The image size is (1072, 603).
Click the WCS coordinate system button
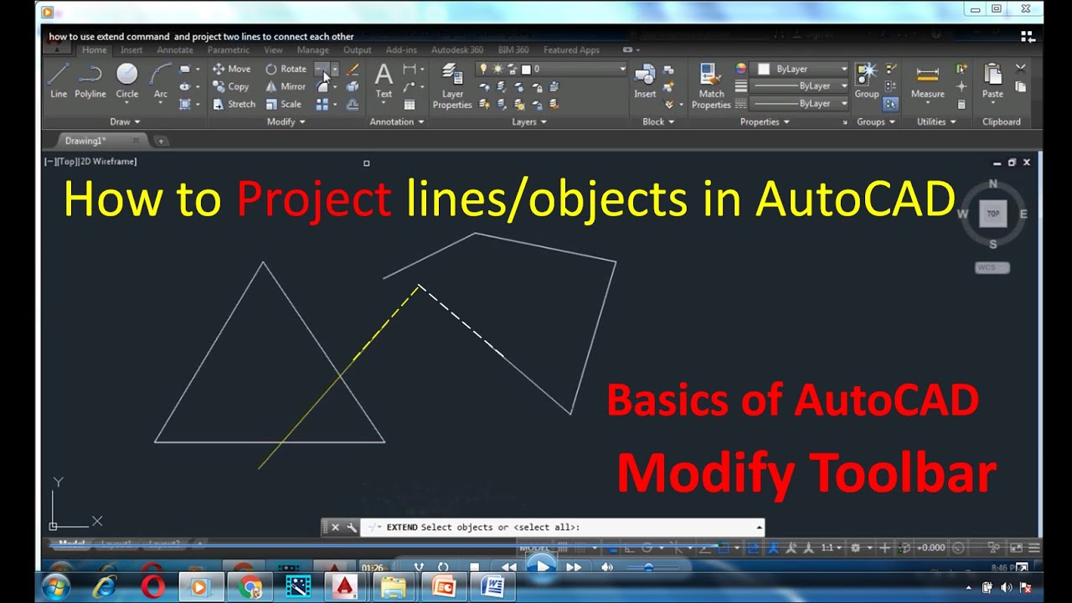[992, 268]
